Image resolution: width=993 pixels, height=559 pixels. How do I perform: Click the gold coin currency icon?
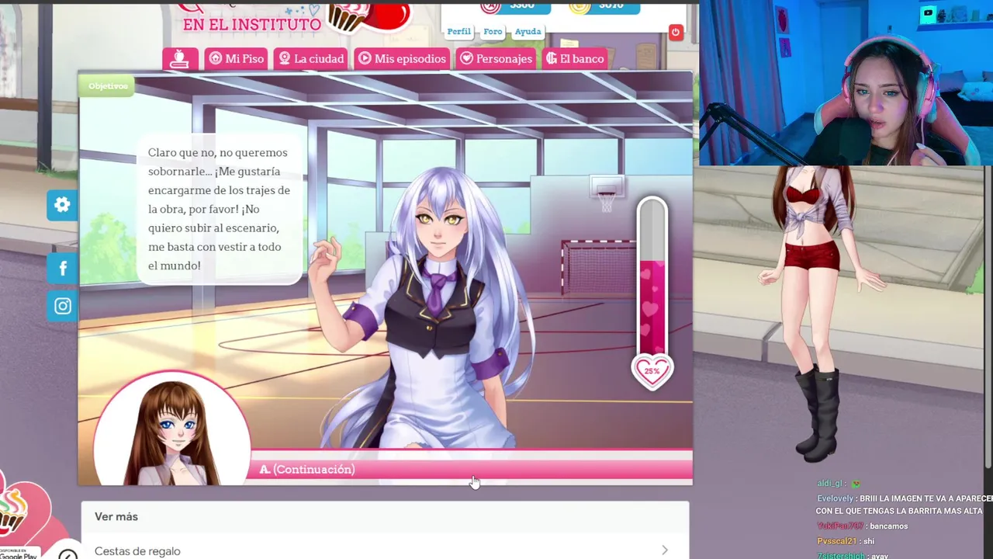[x=580, y=6]
